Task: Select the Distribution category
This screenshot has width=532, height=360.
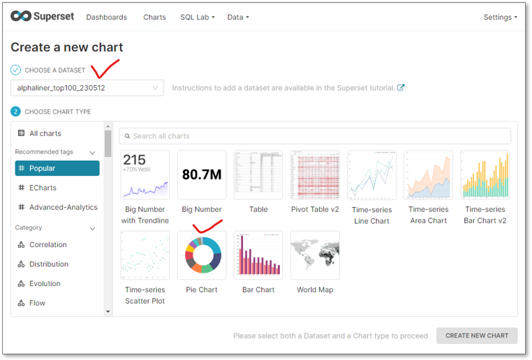Action: [x=57, y=264]
